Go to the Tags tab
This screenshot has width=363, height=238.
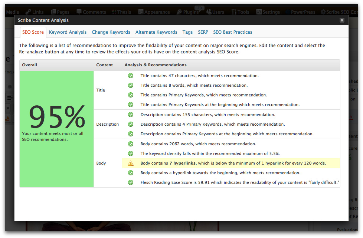[187, 32]
